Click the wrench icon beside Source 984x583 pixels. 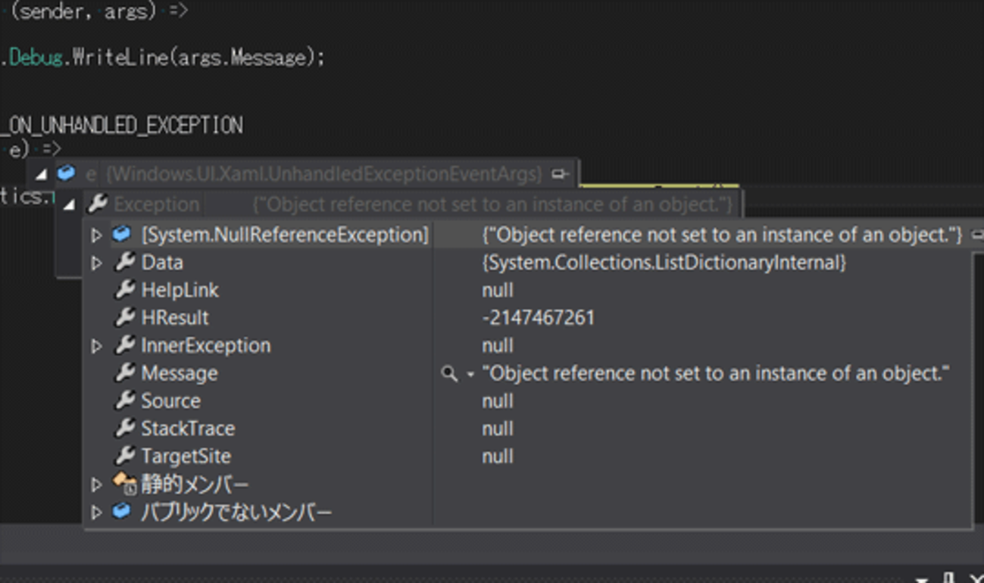[x=124, y=401]
